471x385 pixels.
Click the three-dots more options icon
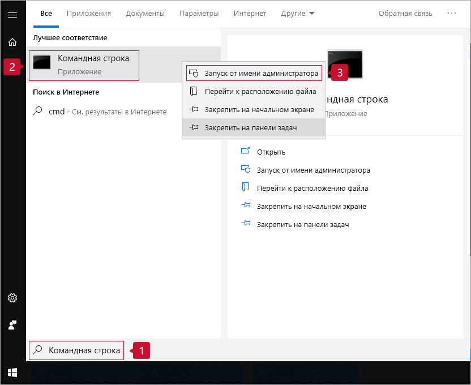[452, 13]
